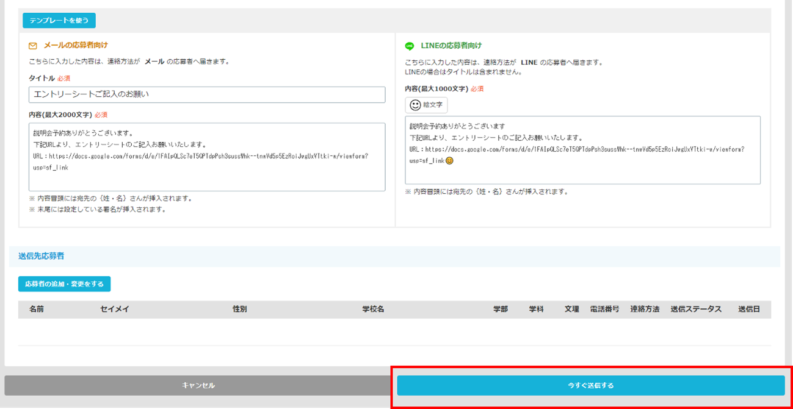
Task: Click the 応募者の追加・変更をする button
Action: pyautogui.click(x=64, y=284)
